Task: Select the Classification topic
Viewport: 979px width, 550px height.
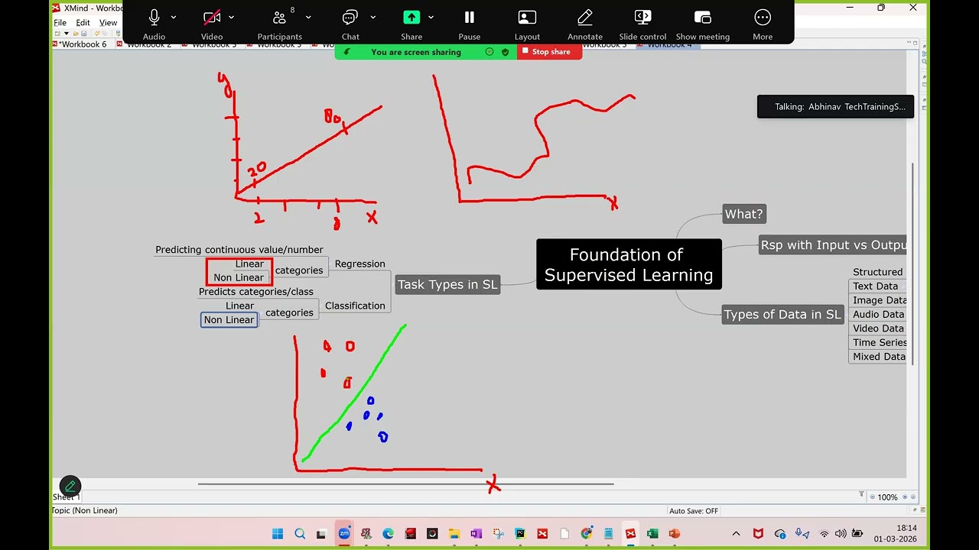Action: tap(355, 306)
